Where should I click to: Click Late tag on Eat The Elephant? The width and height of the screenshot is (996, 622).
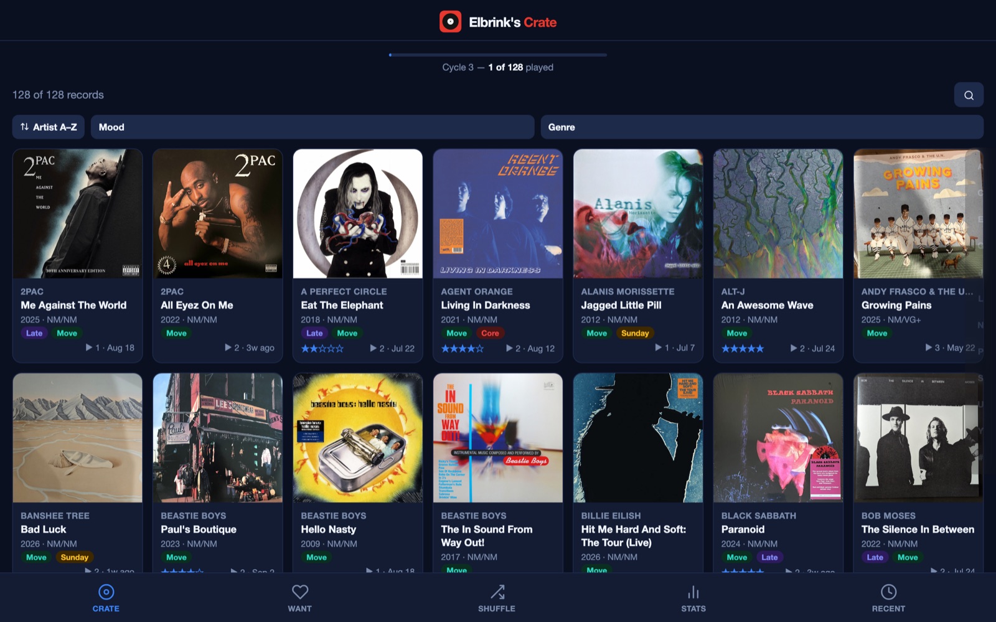click(314, 333)
